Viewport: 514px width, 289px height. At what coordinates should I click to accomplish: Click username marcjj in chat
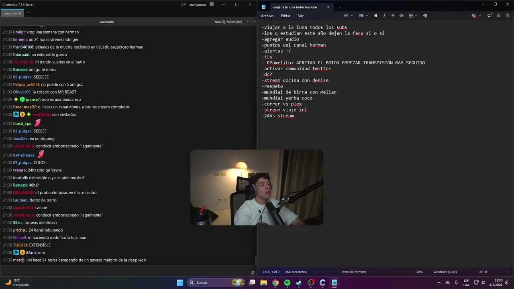tap(19, 260)
